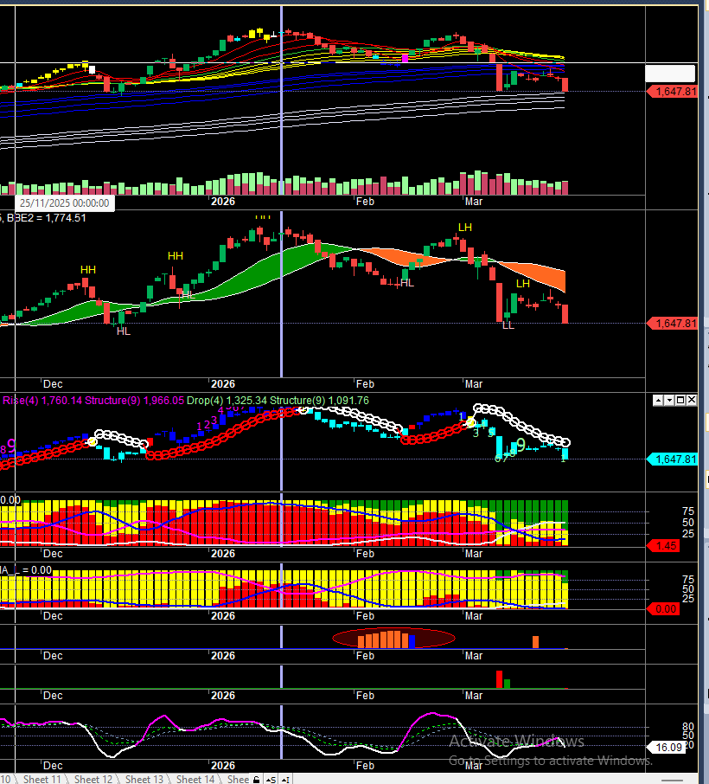Click the Structure(9) 1,091.76 label

coord(319,401)
